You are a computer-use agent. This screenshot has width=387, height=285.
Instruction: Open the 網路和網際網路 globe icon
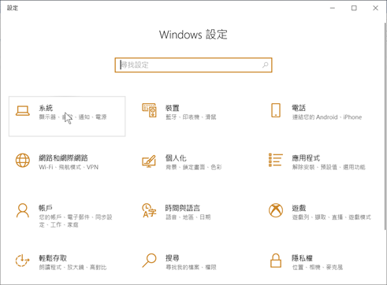pyautogui.click(x=23, y=161)
